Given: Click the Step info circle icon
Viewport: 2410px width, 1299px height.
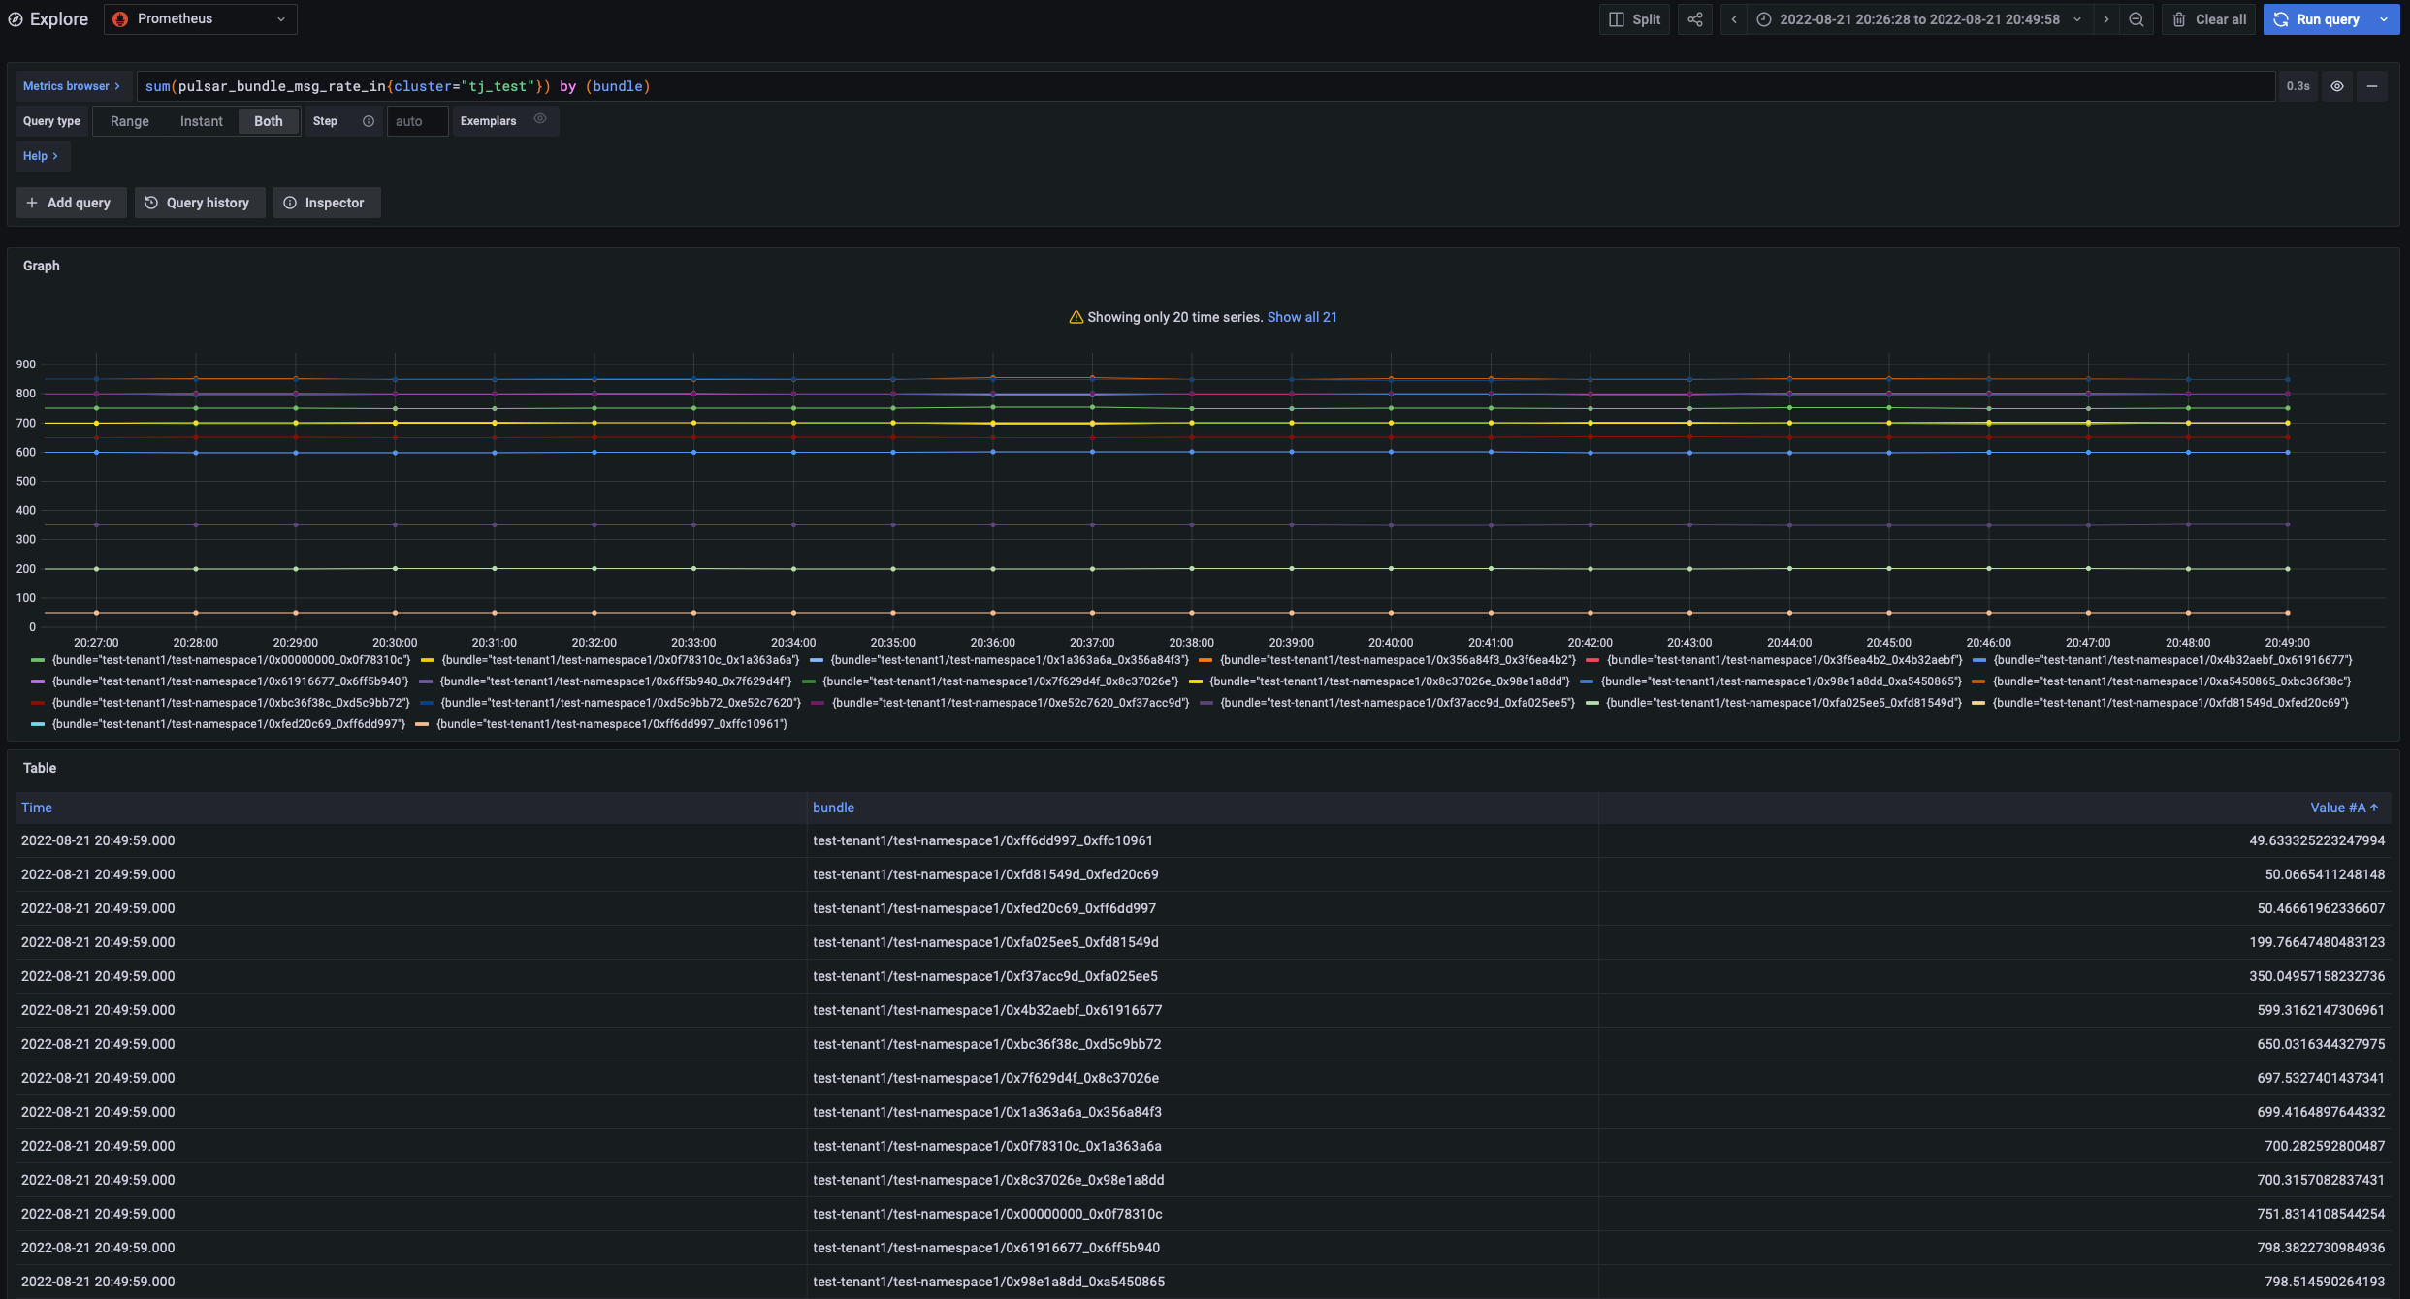Looking at the screenshot, I should coord(369,121).
